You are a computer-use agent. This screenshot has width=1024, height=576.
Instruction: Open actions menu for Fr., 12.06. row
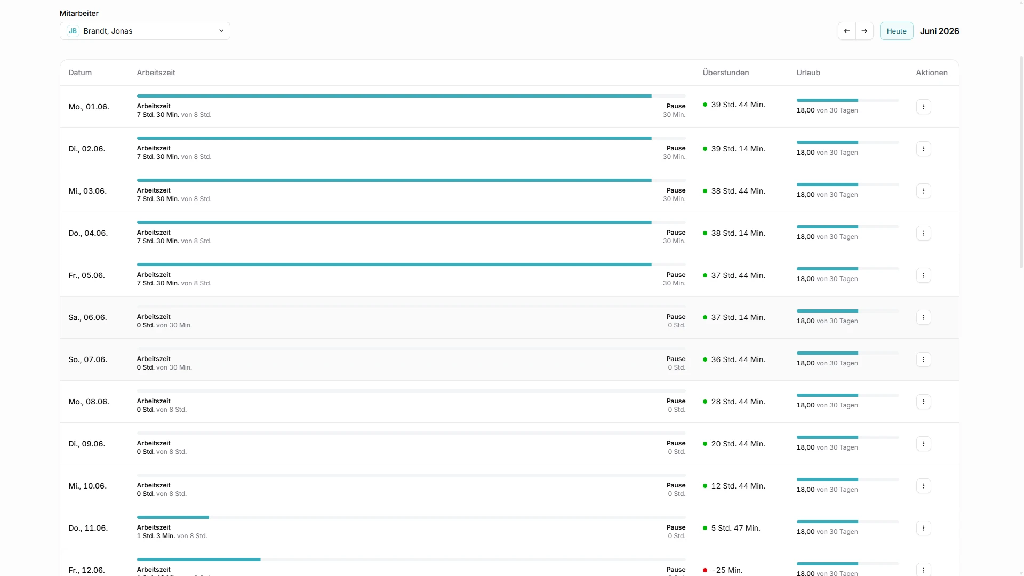pos(923,570)
